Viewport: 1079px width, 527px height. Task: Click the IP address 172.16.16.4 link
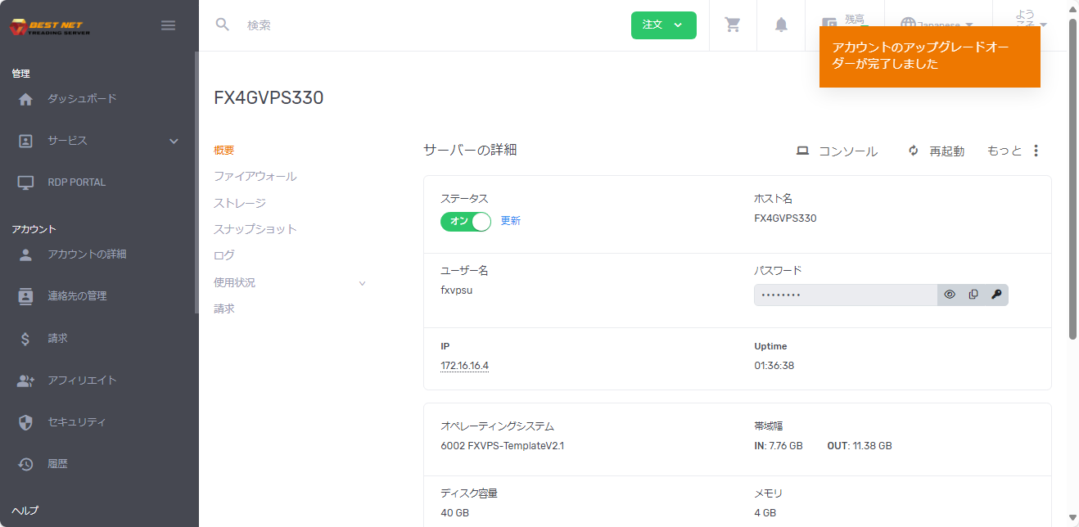click(463, 366)
